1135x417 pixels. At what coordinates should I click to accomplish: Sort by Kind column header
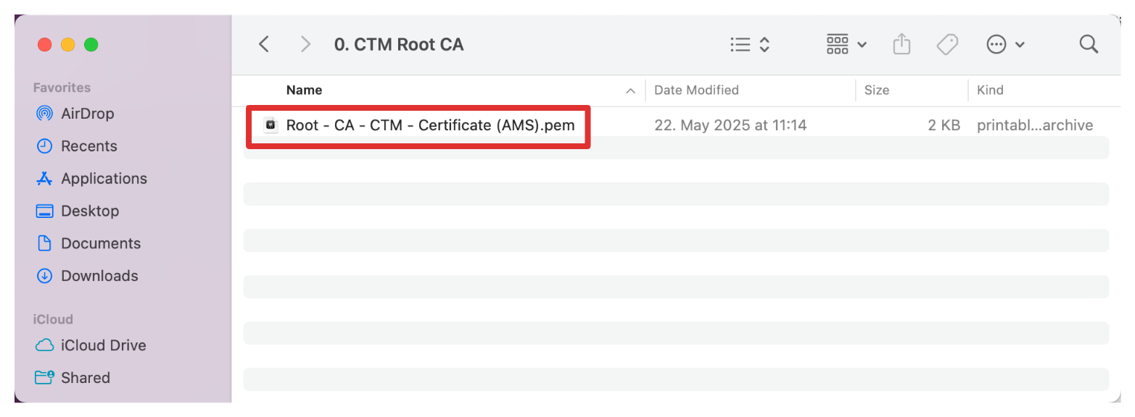point(990,90)
